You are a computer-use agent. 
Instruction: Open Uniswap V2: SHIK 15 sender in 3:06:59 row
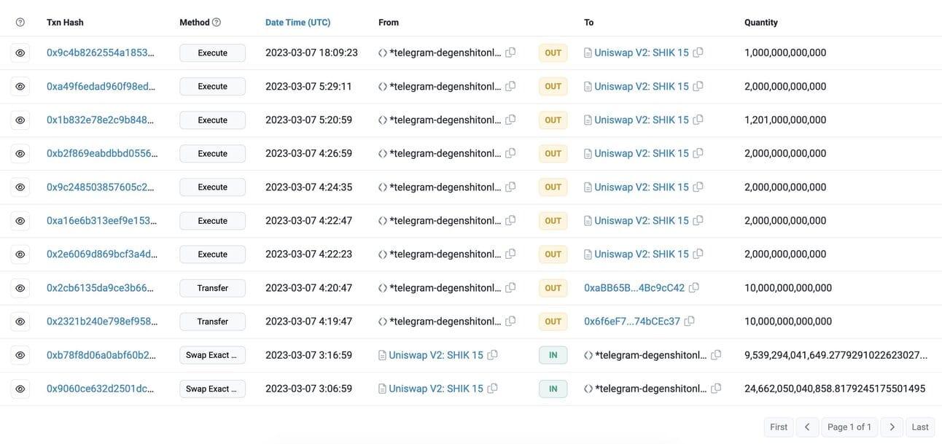click(x=436, y=389)
